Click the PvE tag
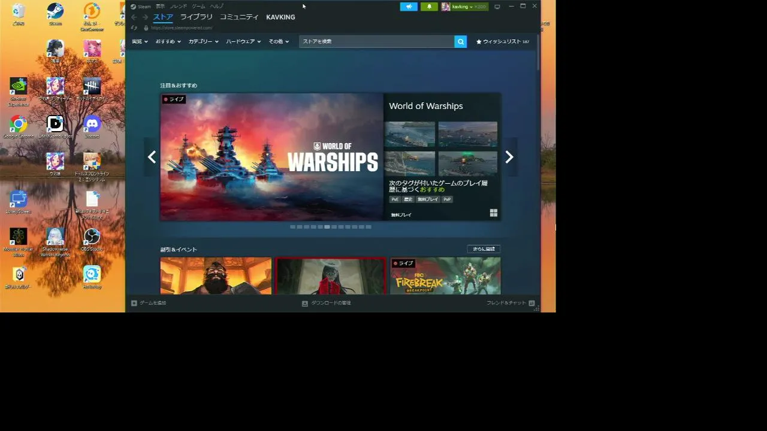 tap(395, 199)
